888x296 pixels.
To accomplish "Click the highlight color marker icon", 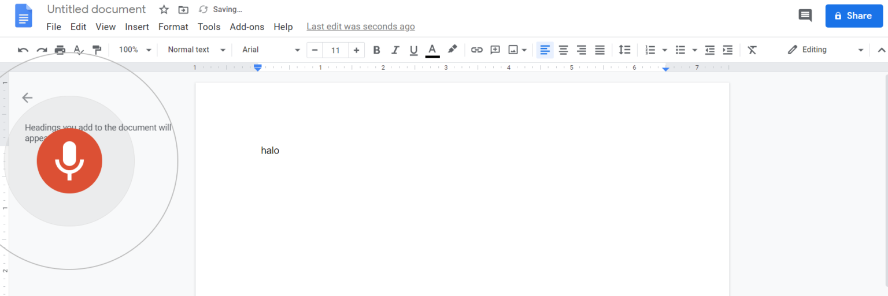I will [x=452, y=50].
